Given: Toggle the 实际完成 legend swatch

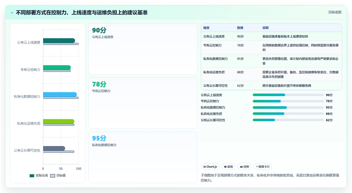Looking at the screenshot, I should [32, 176].
